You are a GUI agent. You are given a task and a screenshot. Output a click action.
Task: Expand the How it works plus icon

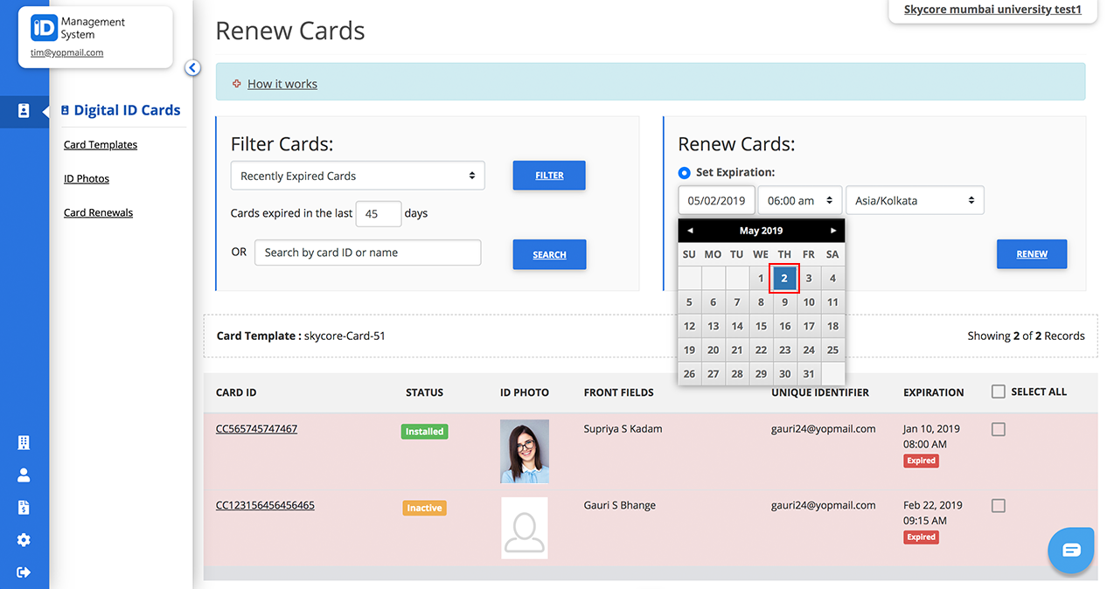coord(236,84)
